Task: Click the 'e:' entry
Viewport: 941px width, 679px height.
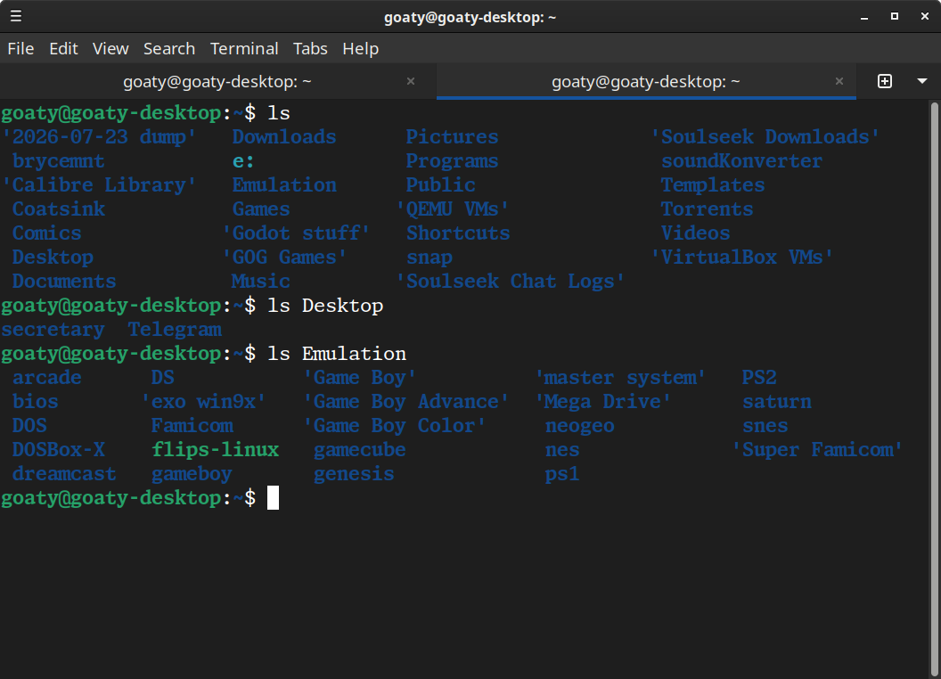Action: click(x=243, y=161)
